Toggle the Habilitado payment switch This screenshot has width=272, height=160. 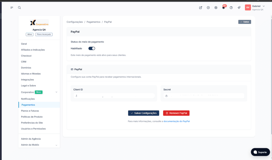[92, 49]
